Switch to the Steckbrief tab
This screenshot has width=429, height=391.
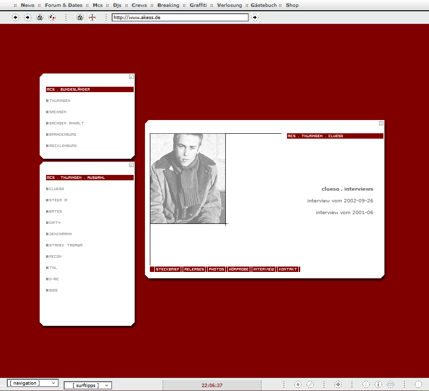167,269
